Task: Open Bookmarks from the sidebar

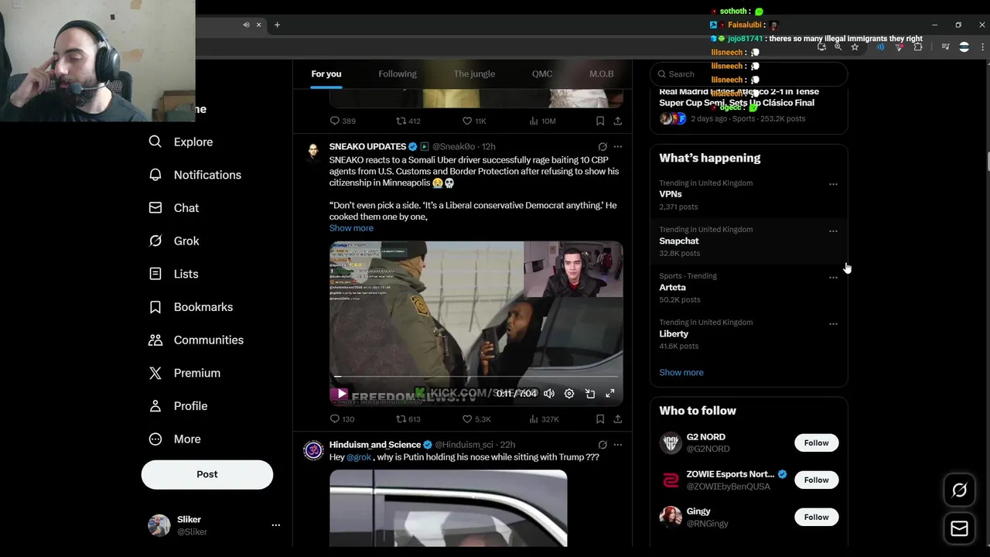Action: (191, 307)
